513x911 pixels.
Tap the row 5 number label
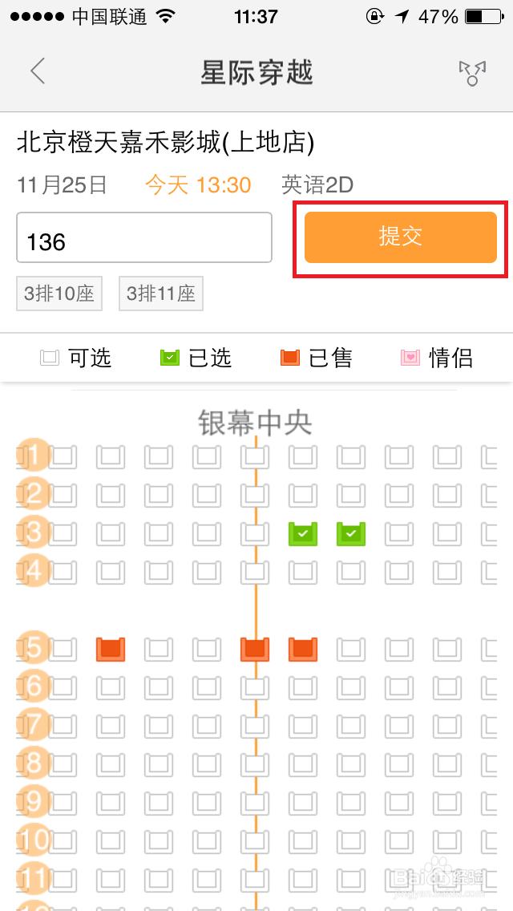tap(33, 648)
